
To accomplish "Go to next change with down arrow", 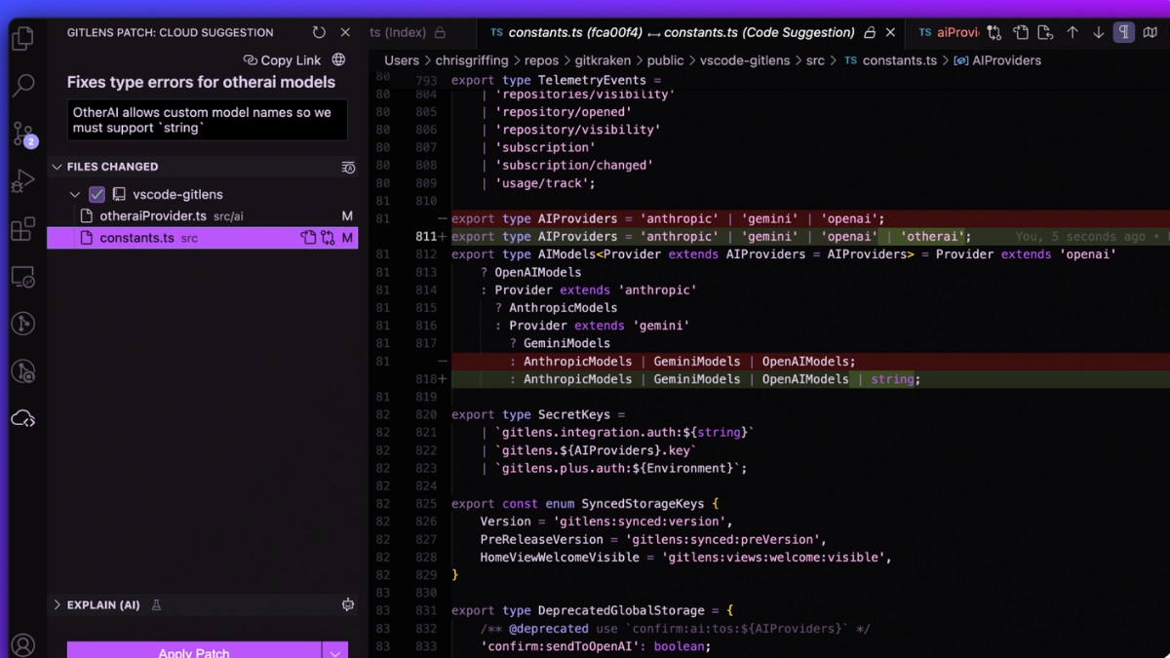I will (1098, 32).
